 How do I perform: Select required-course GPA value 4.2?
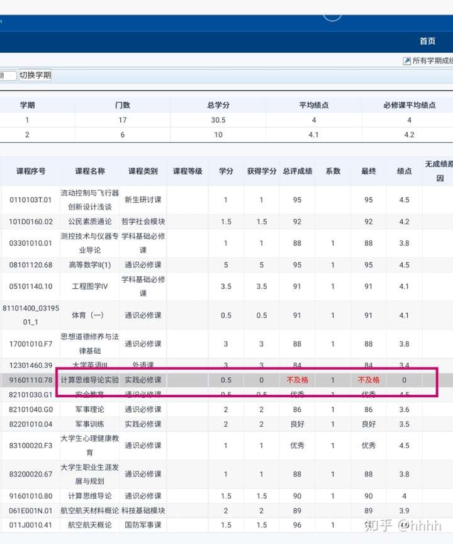(410, 135)
